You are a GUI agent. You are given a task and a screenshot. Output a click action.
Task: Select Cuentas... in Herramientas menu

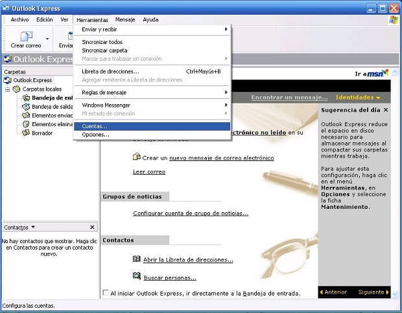[152, 126]
